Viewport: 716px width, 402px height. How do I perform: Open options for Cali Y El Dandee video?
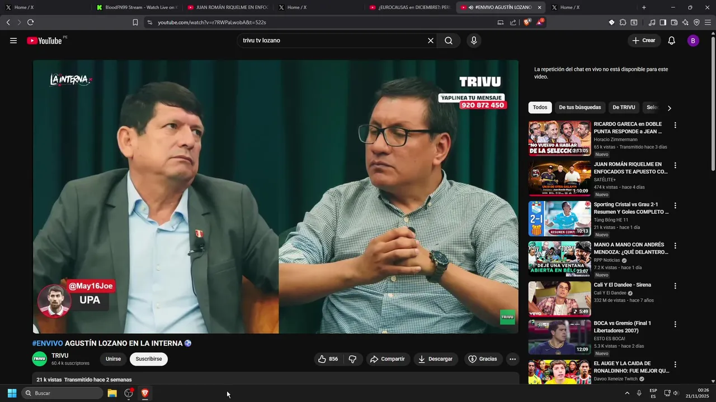675,286
